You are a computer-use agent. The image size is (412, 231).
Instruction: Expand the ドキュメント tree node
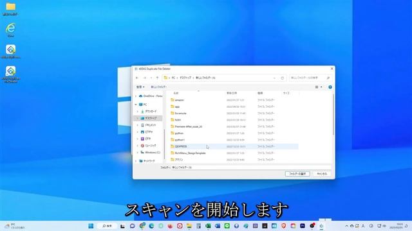[x=137, y=125]
